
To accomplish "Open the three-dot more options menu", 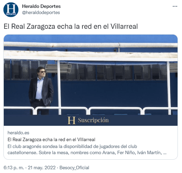I will (175, 7).
